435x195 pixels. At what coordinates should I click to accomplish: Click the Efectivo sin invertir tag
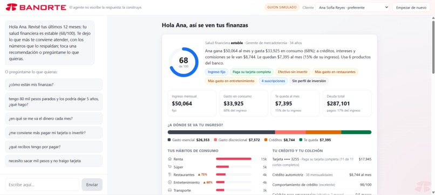[293, 72]
